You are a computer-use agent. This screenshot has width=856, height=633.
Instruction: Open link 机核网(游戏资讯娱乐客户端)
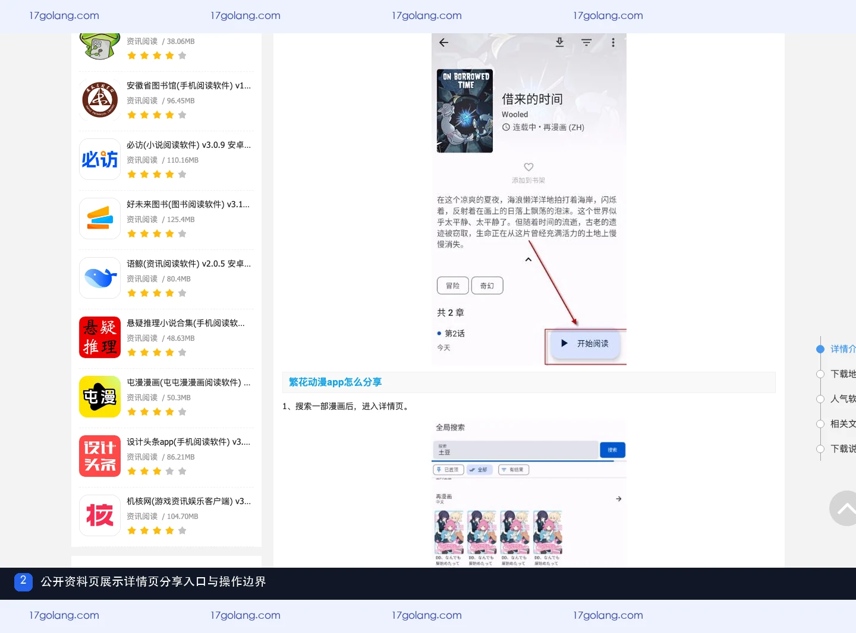point(189,501)
